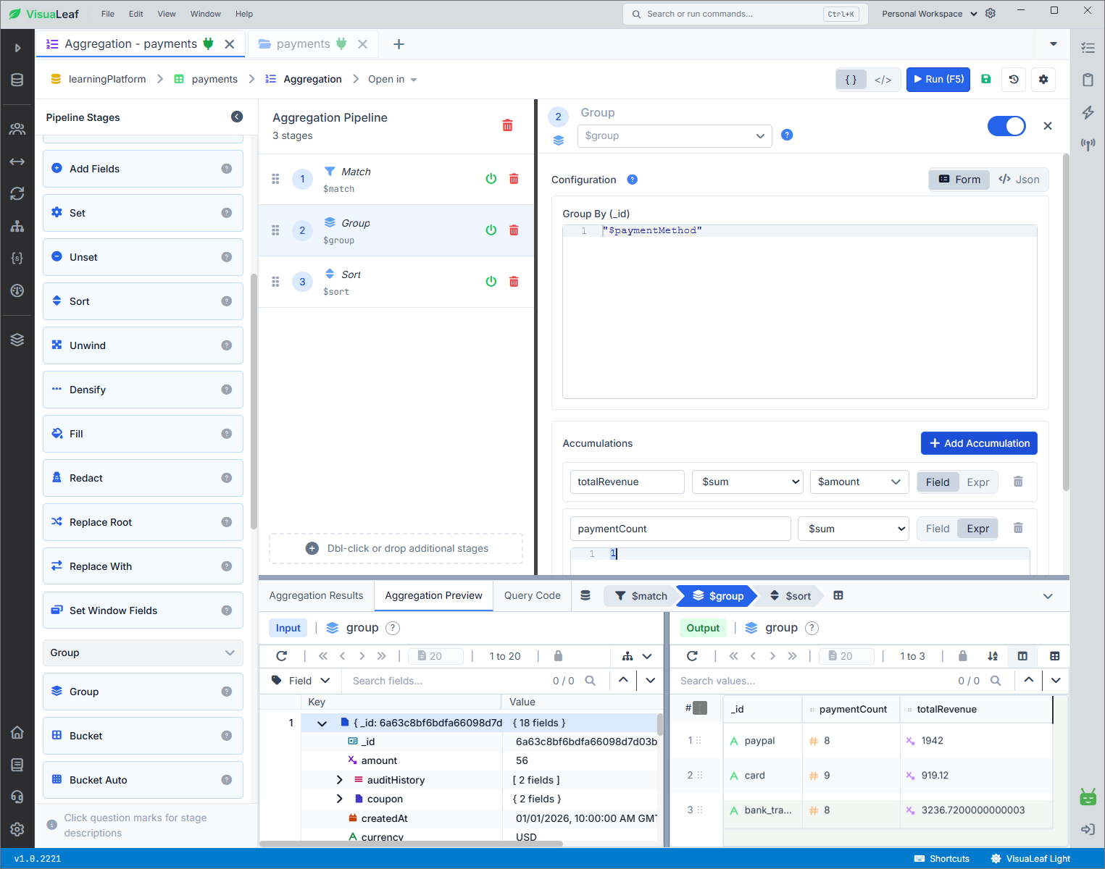Collapse the Pipeline Stages panel
The width and height of the screenshot is (1105, 869).
237,117
